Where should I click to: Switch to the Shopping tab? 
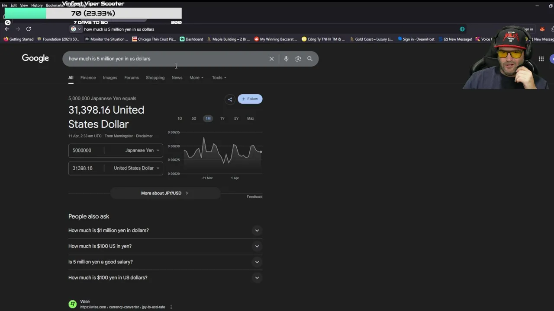pos(155,78)
